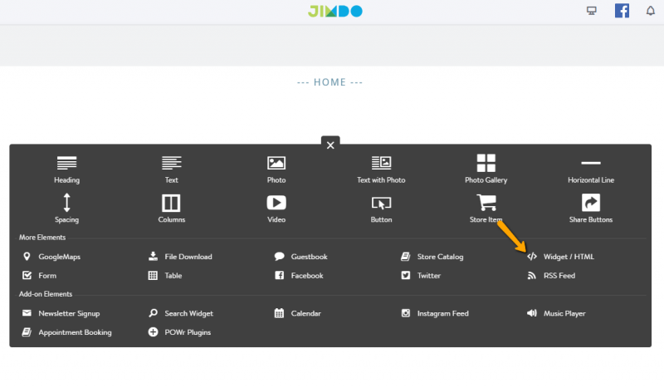
Task: Insert Text with Photo element
Action: point(381,168)
